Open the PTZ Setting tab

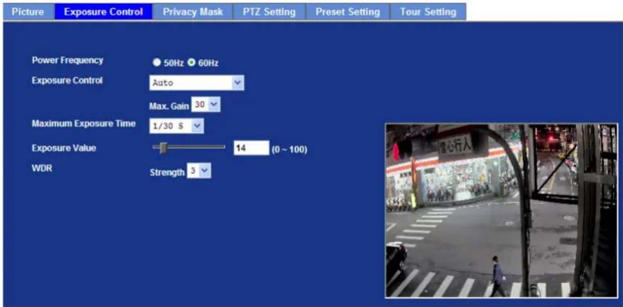click(x=269, y=12)
